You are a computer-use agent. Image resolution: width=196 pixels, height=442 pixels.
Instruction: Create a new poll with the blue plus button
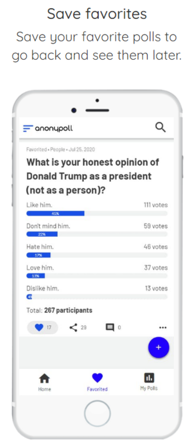[159, 347]
